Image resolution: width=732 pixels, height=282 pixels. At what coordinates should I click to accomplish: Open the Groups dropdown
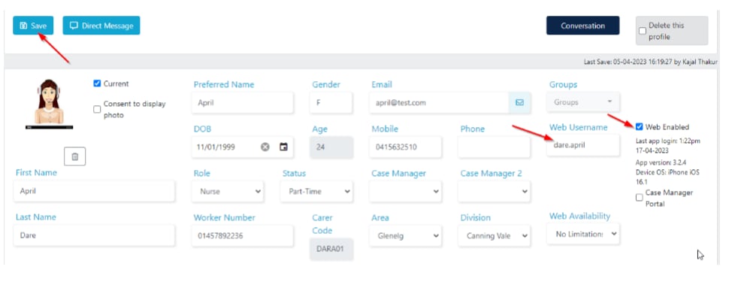(583, 102)
